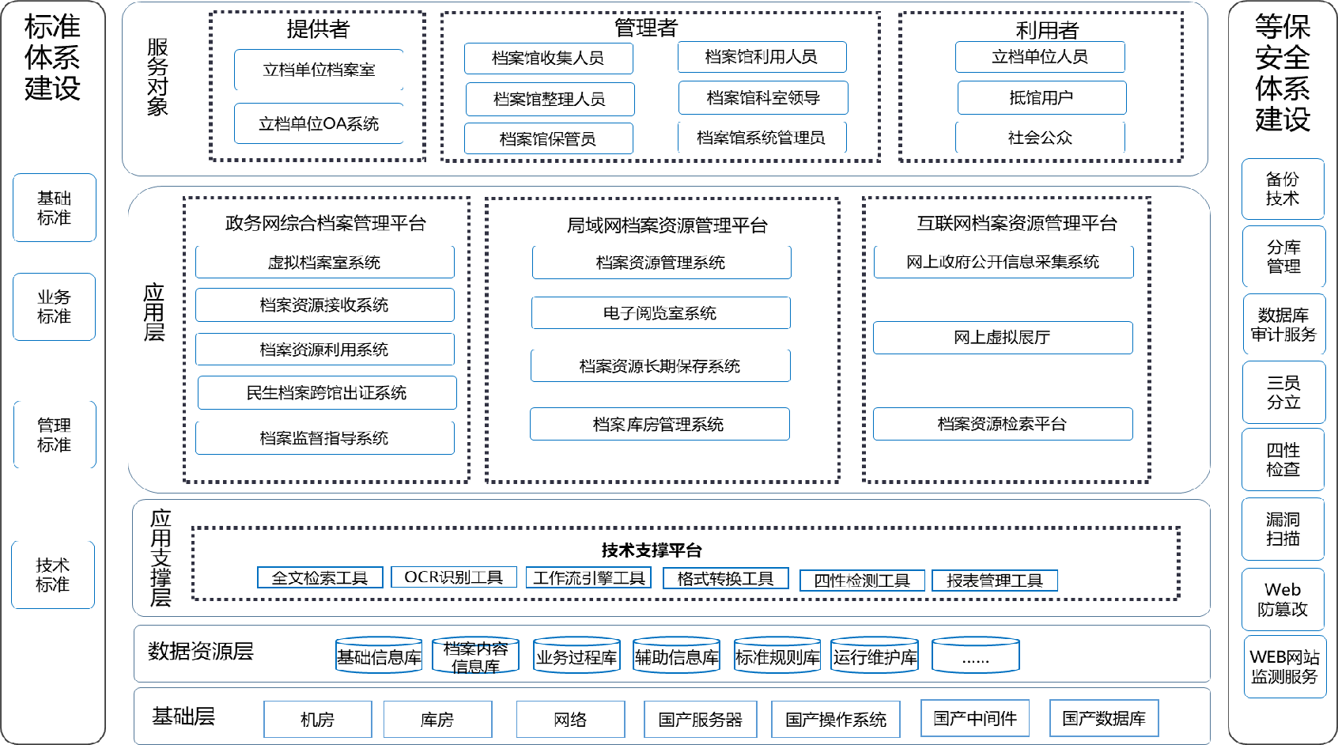Click 虚拟档案室系统 box
Image resolution: width=1338 pixels, height=745 pixels.
325,263
